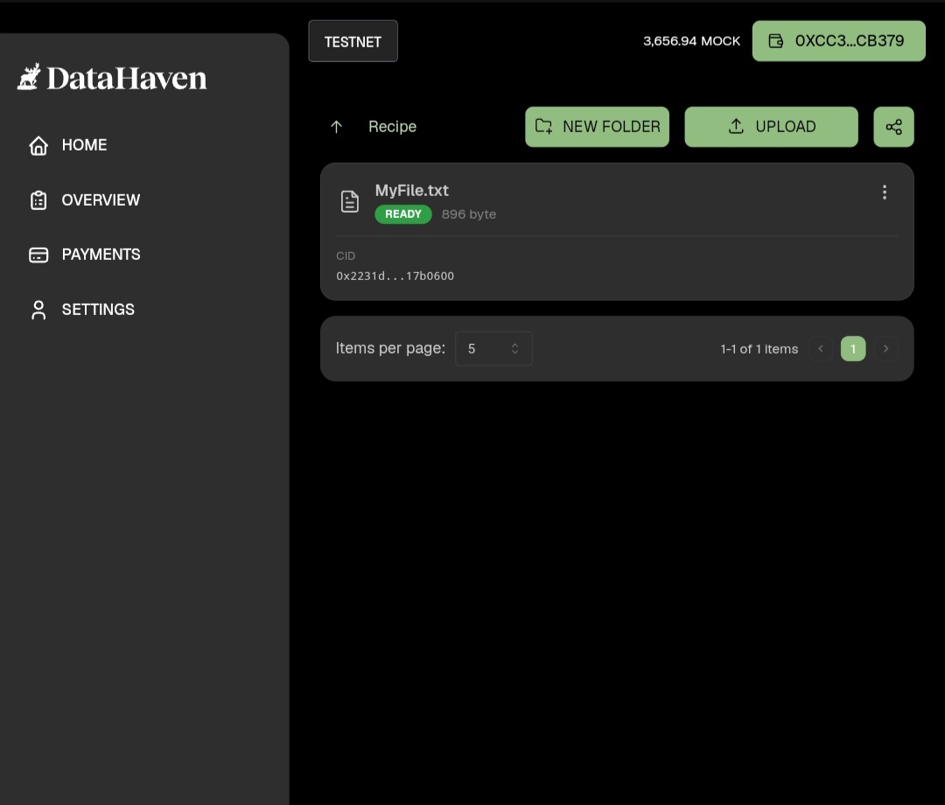
Task: Click the 3,656.94 MOCK balance
Action: point(691,41)
